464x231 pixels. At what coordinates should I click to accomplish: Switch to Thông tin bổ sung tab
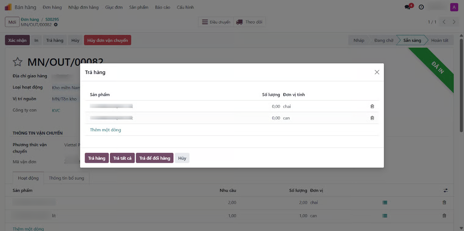pos(66,178)
